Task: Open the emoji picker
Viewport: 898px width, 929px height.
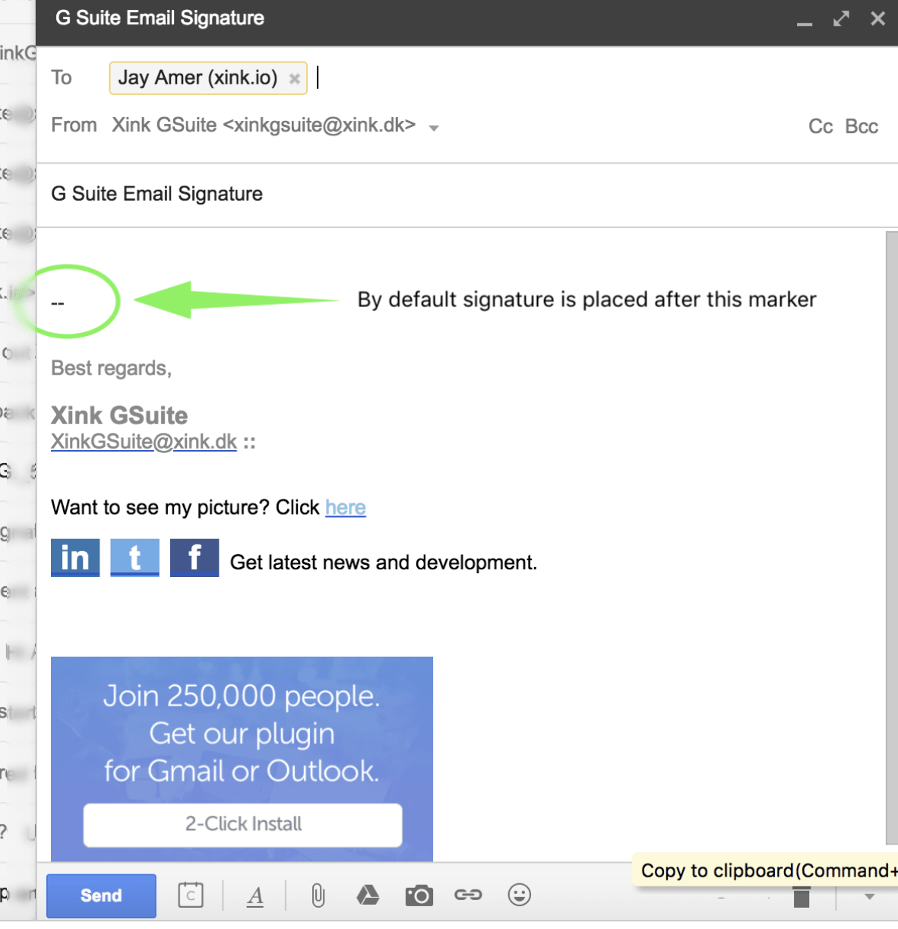Action: (x=520, y=895)
